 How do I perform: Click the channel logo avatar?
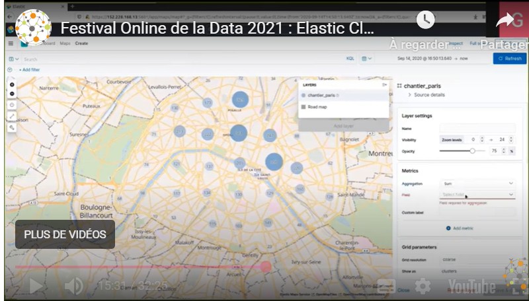pos(33,28)
